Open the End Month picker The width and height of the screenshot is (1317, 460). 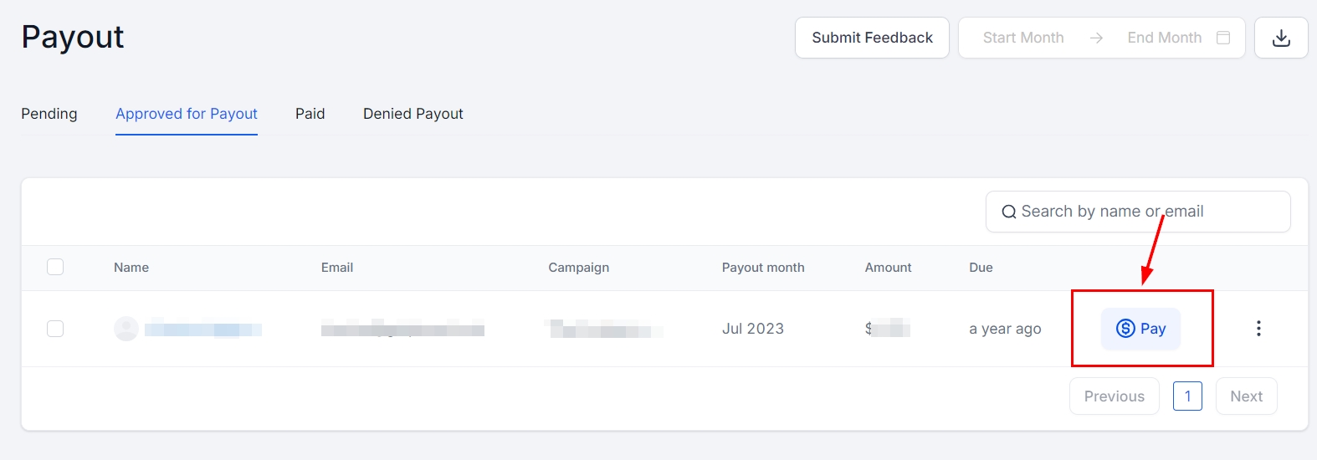[1164, 38]
